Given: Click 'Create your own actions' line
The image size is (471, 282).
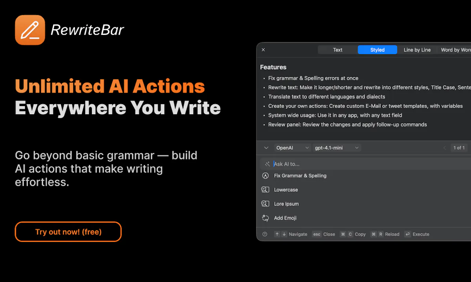Looking at the screenshot, I should pos(365,106).
